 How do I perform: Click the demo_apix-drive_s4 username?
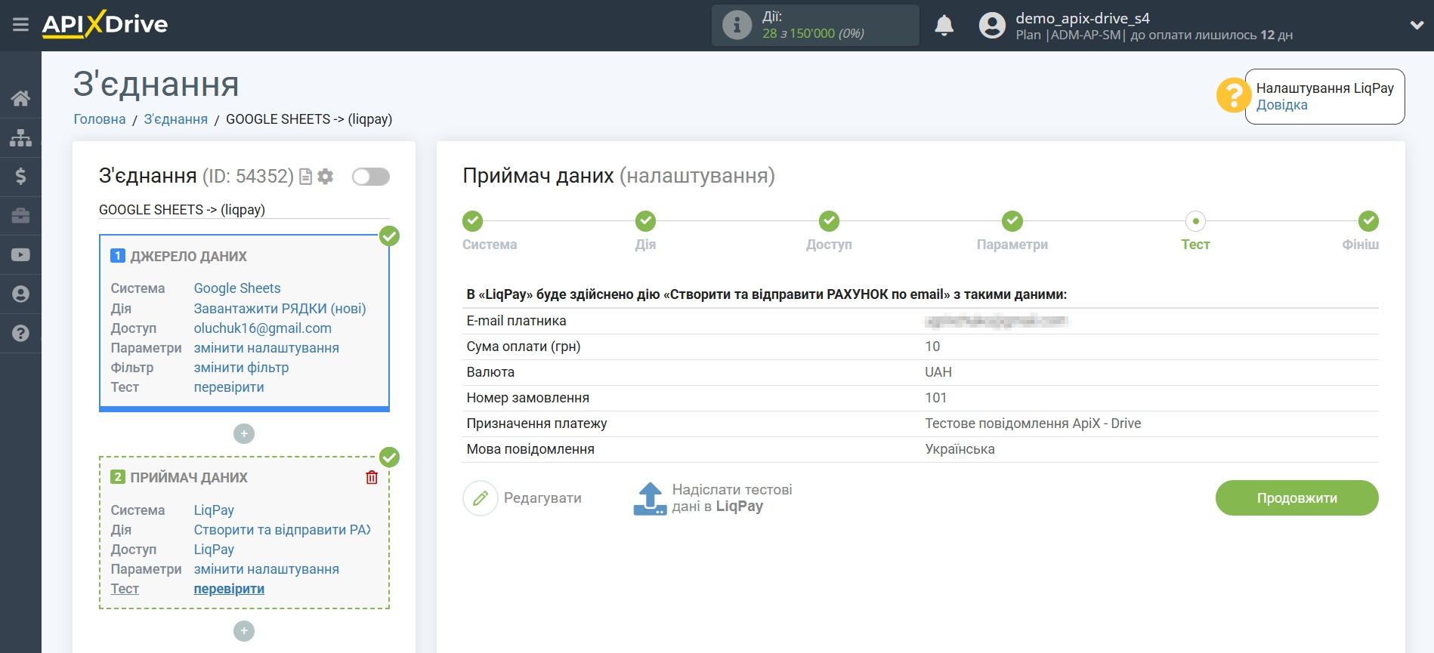click(x=1082, y=18)
